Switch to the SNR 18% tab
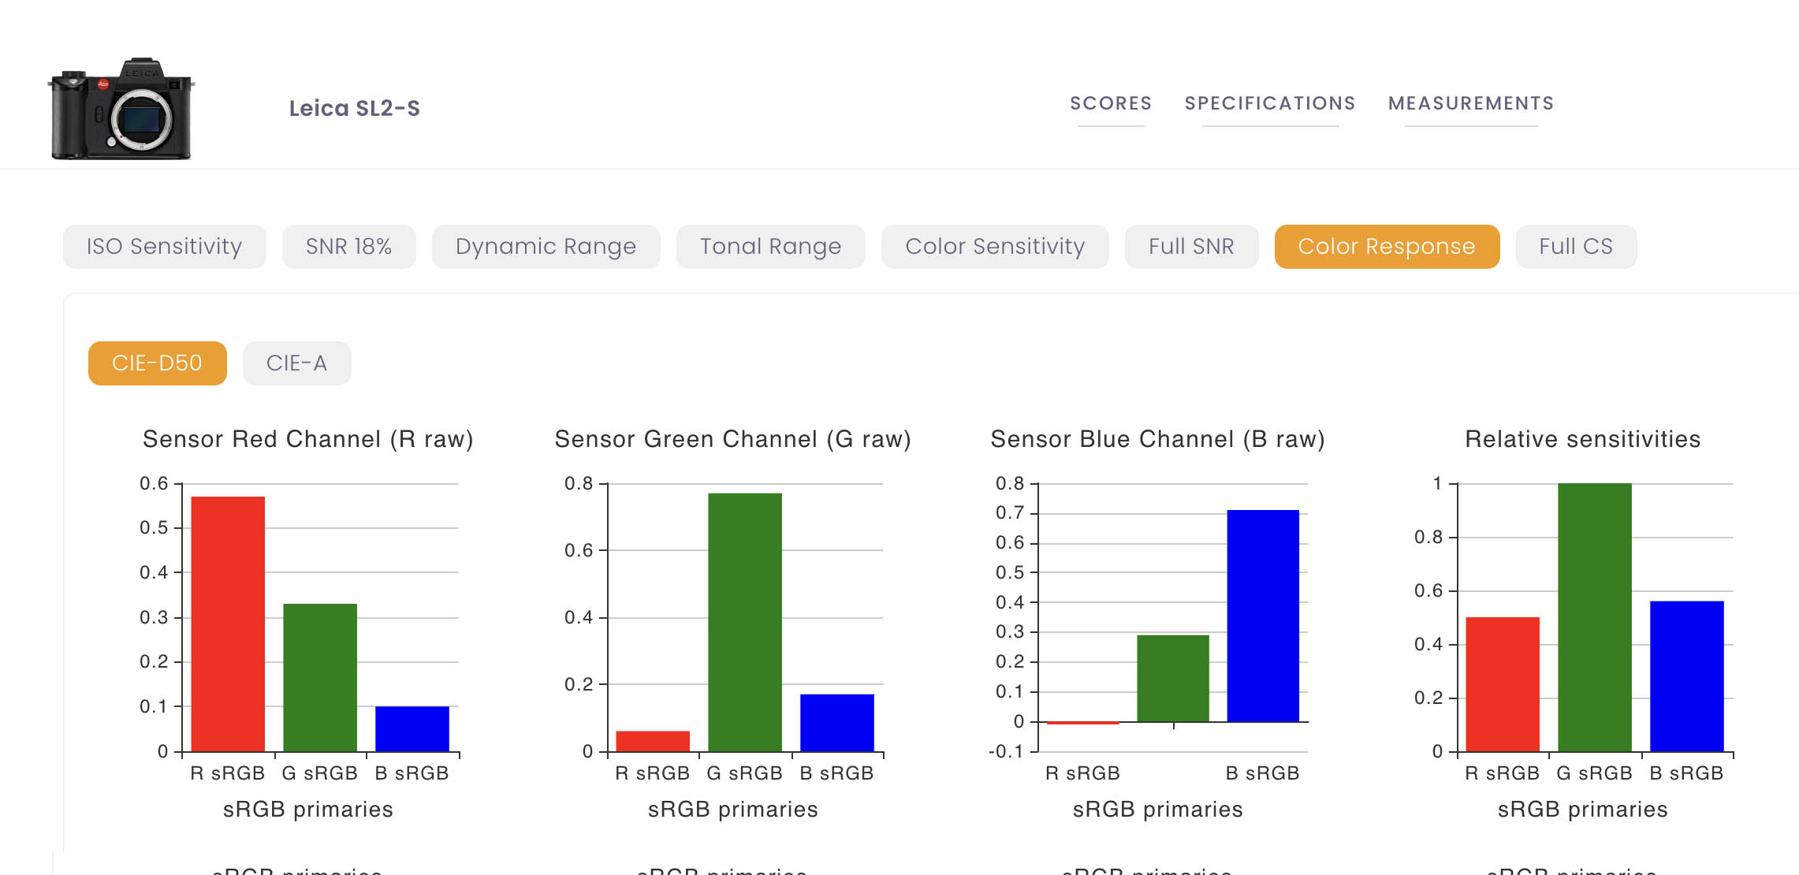 (349, 247)
